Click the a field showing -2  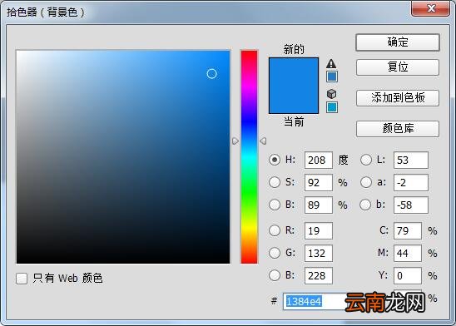(x=411, y=182)
